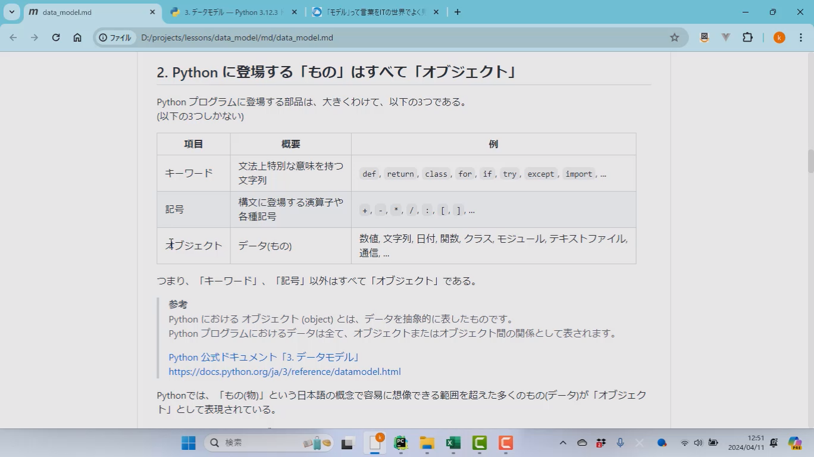Screen dimensions: 814x457
Task: Bookmark this page with the star icon
Action: point(674,37)
